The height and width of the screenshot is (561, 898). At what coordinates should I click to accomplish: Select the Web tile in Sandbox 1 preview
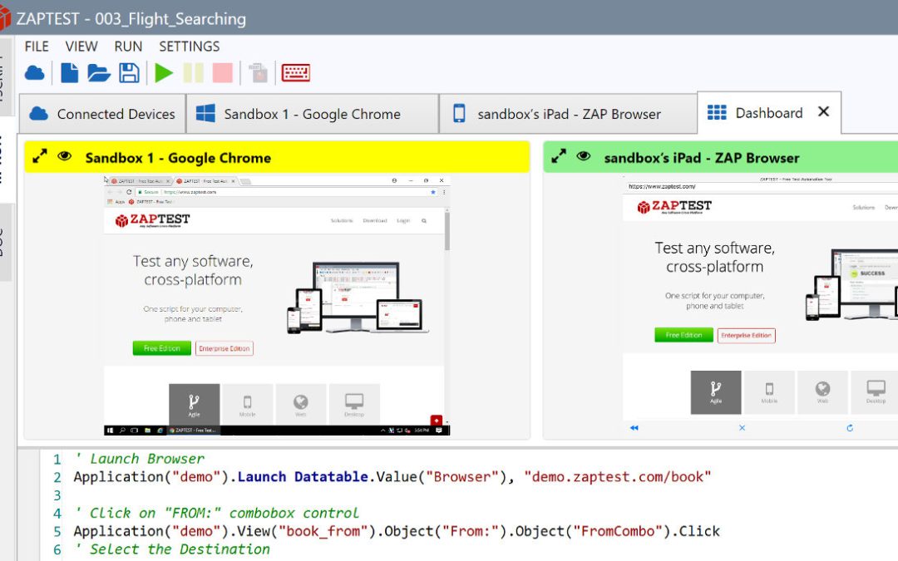point(301,405)
